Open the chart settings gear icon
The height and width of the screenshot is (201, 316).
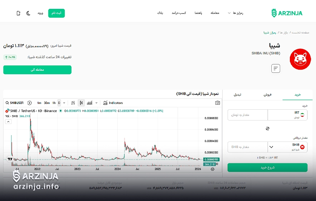coord(213,169)
